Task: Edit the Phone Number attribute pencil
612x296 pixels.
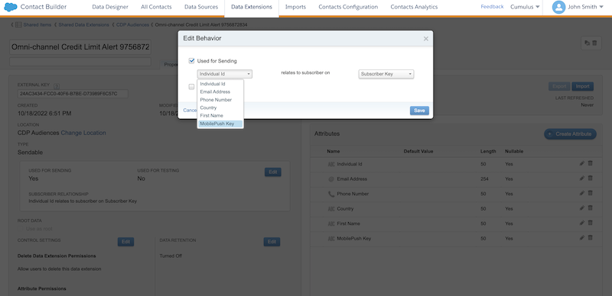Action: point(582,193)
